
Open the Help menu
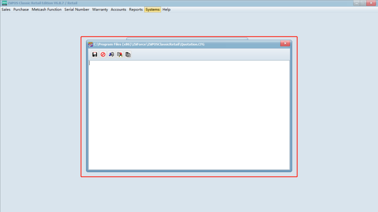[x=166, y=10]
